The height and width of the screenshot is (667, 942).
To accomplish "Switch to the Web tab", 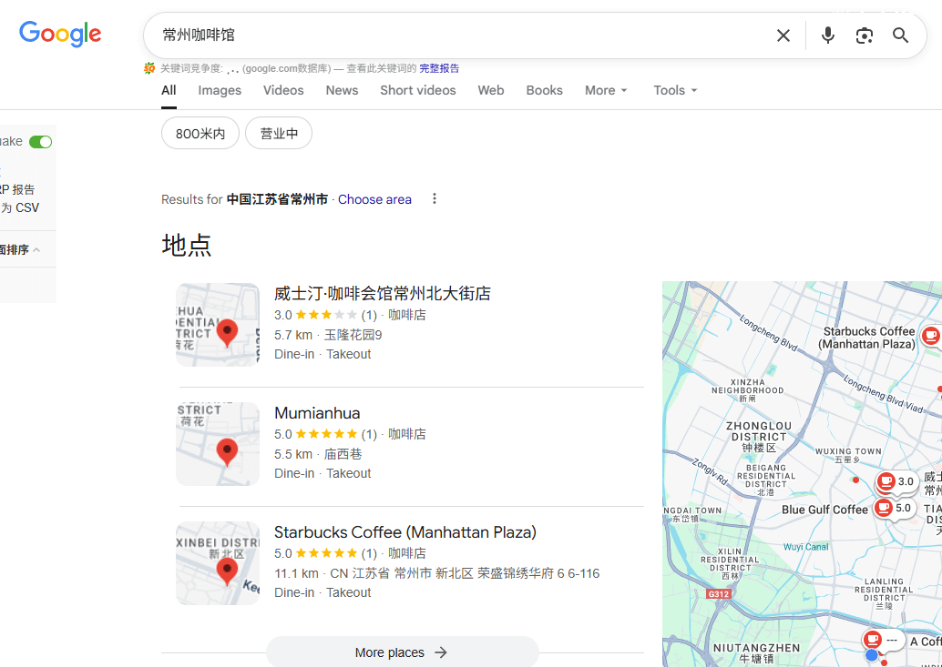I will click(x=491, y=90).
